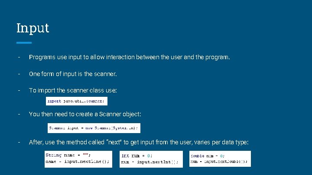This screenshot has height=175, width=312.
Task: Click 'You then need to create a Scanner object'
Action: pyautogui.click(x=85, y=114)
